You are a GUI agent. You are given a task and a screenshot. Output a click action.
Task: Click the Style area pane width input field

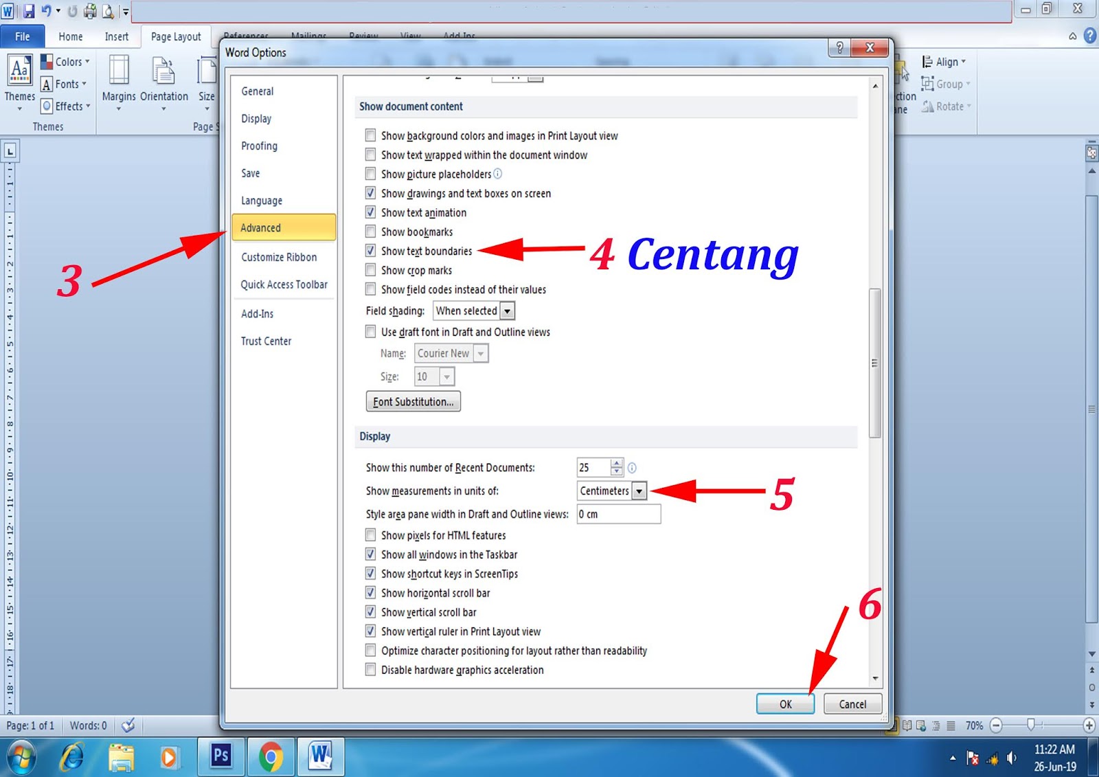pyautogui.click(x=619, y=514)
